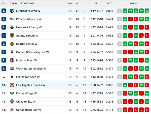Sort standings by the # column
Screen dimensions: 151x114
tap(4, 4)
